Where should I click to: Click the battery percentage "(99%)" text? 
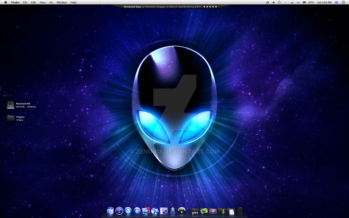pos(311,2)
